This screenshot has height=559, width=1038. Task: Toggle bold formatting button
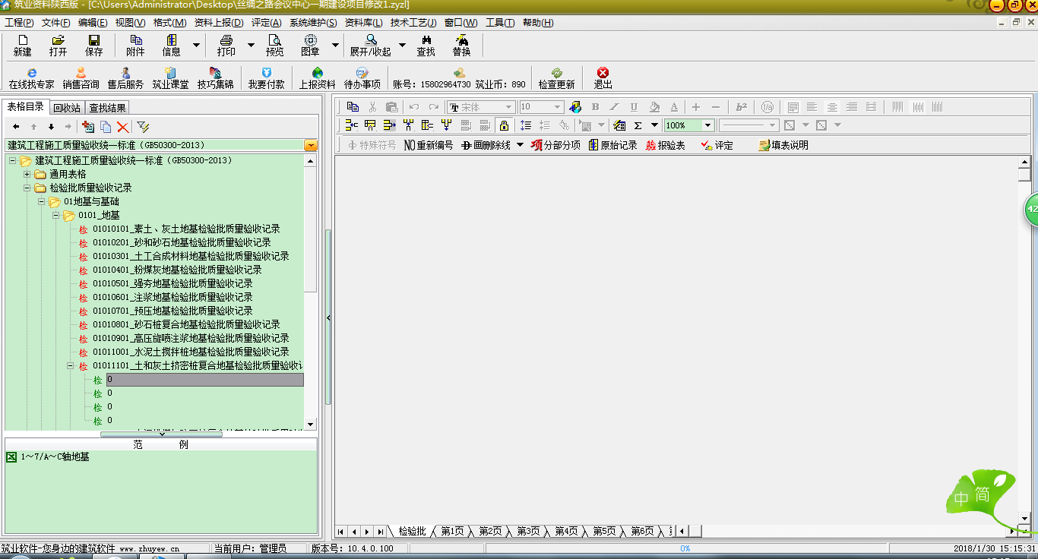coord(595,107)
